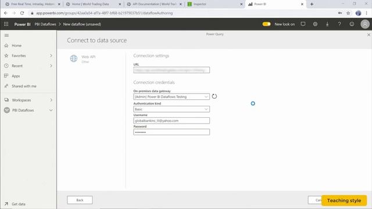Collapse the navigation pane hamburger icon
The height and width of the screenshot is (209, 372).
tap(6, 35)
